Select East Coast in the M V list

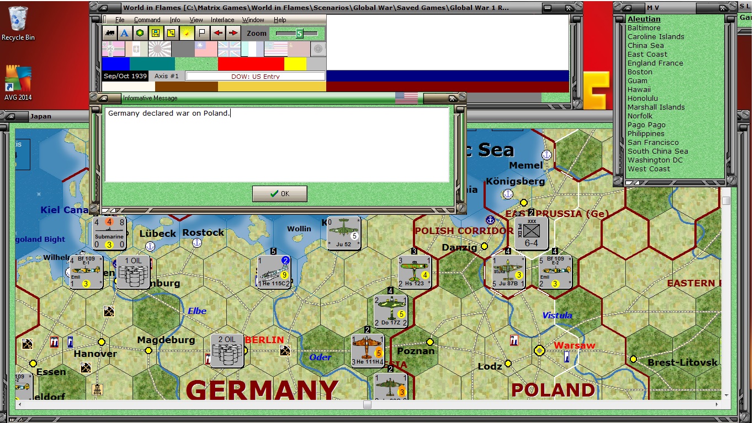[647, 54]
